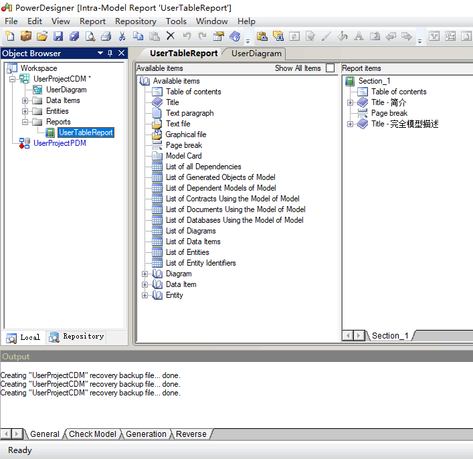Open the Edit menu
The width and height of the screenshot is (473, 459).
tap(35, 21)
